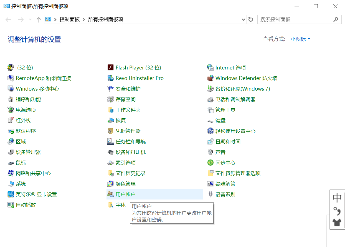The height and width of the screenshot is (247, 345).
Task: Open the 红外线 icon
Action: [11, 120]
